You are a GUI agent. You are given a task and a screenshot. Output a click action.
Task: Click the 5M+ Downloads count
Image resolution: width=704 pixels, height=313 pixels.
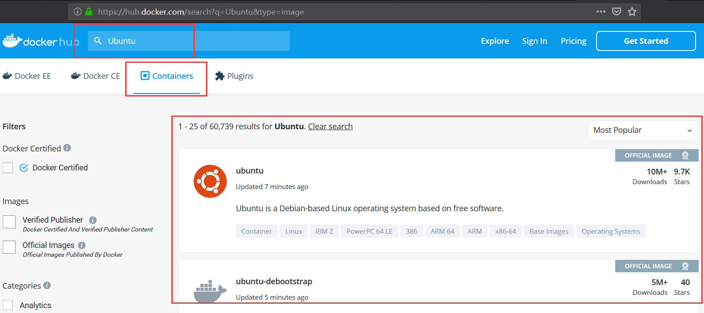click(x=650, y=287)
